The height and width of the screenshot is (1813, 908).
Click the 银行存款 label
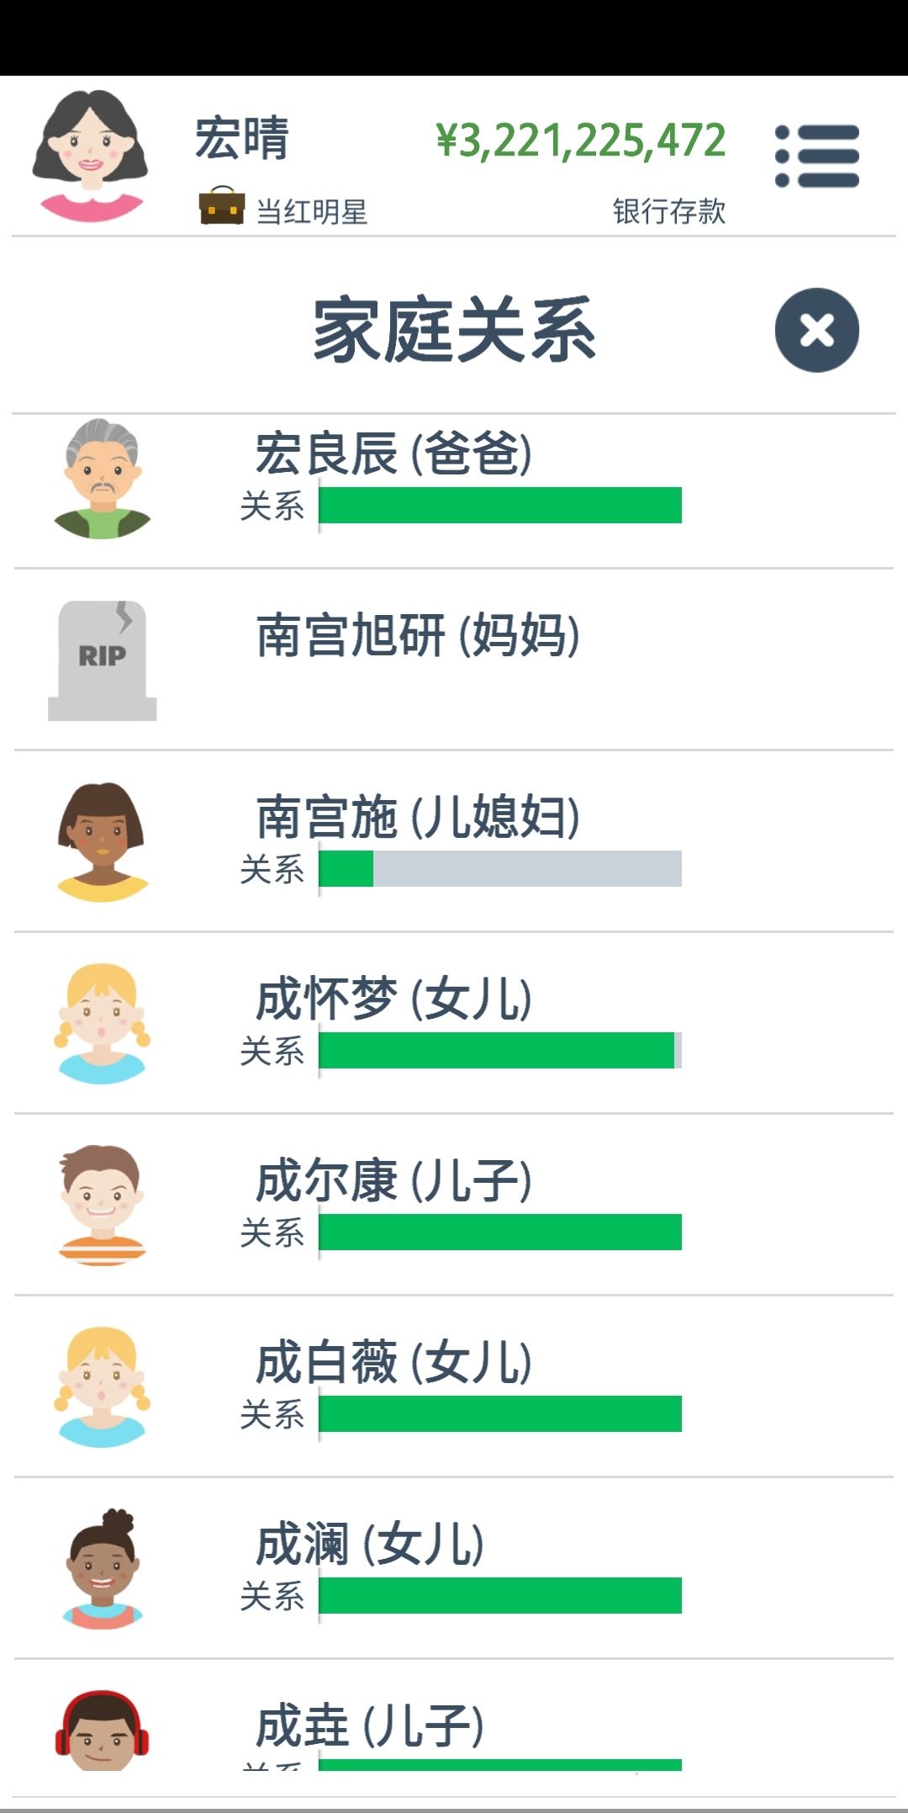pos(669,211)
